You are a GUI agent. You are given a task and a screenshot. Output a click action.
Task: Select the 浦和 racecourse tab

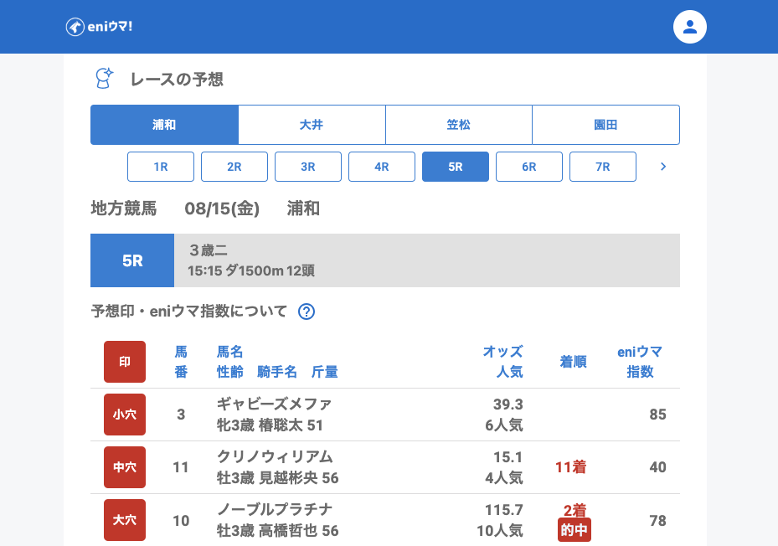coord(164,125)
